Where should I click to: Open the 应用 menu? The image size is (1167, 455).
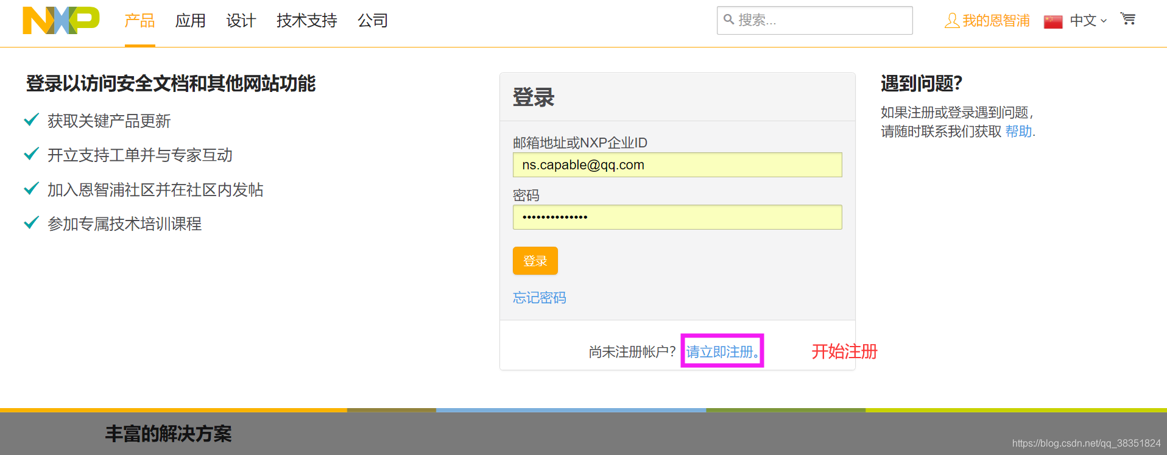pyautogui.click(x=190, y=21)
